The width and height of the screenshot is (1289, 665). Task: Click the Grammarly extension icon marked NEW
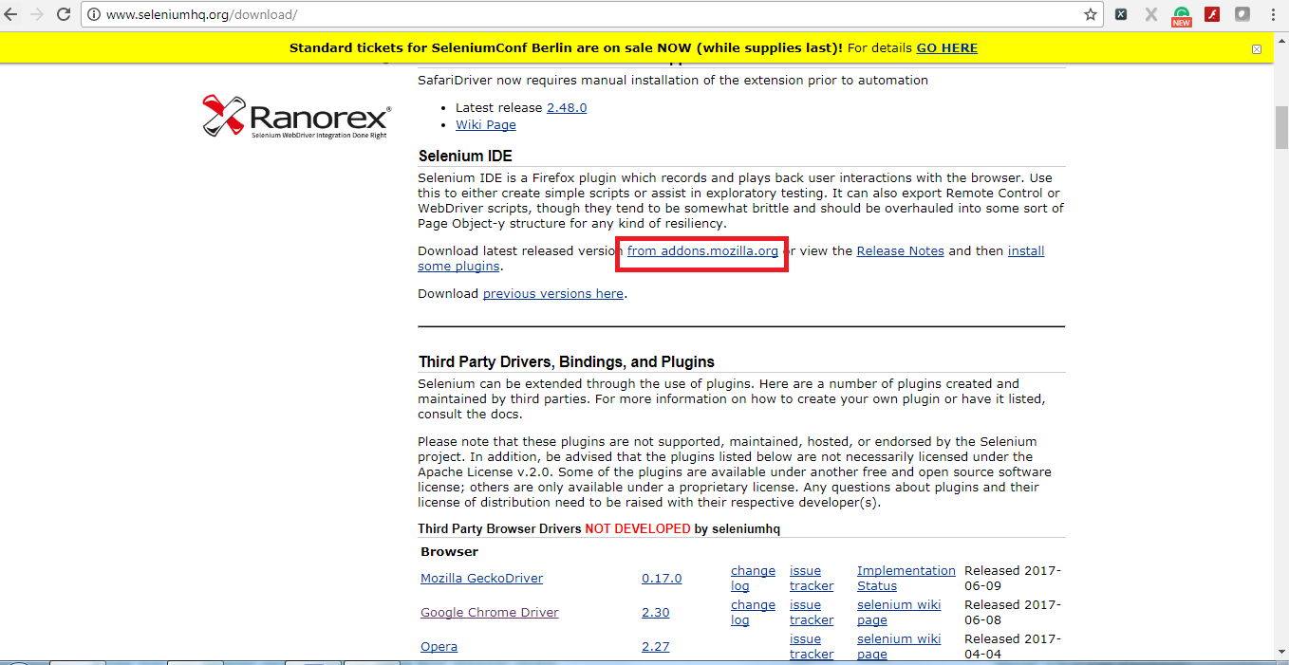click(x=1181, y=16)
